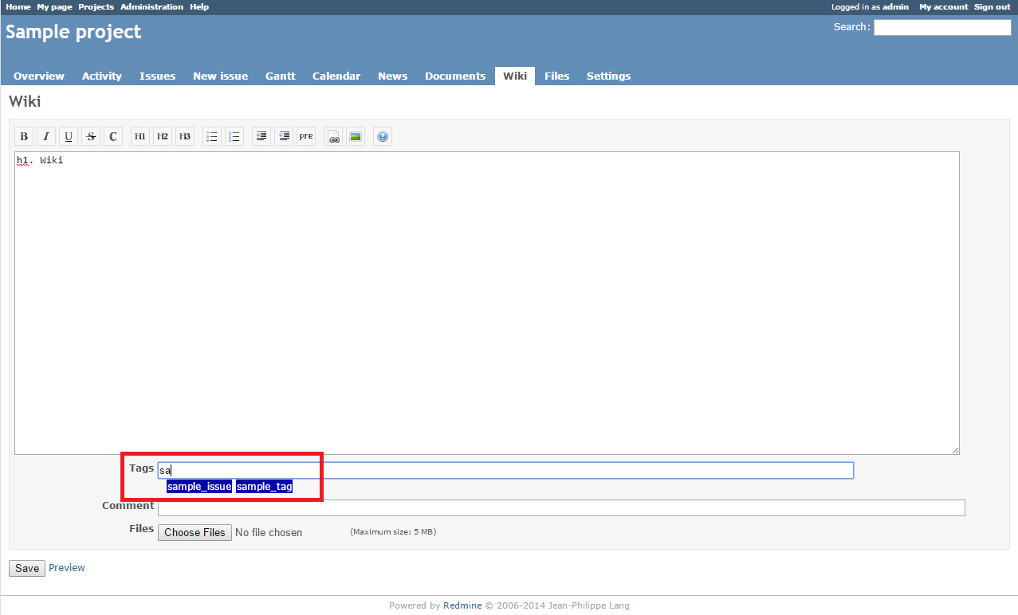Insert Heading 1 markup

140,136
